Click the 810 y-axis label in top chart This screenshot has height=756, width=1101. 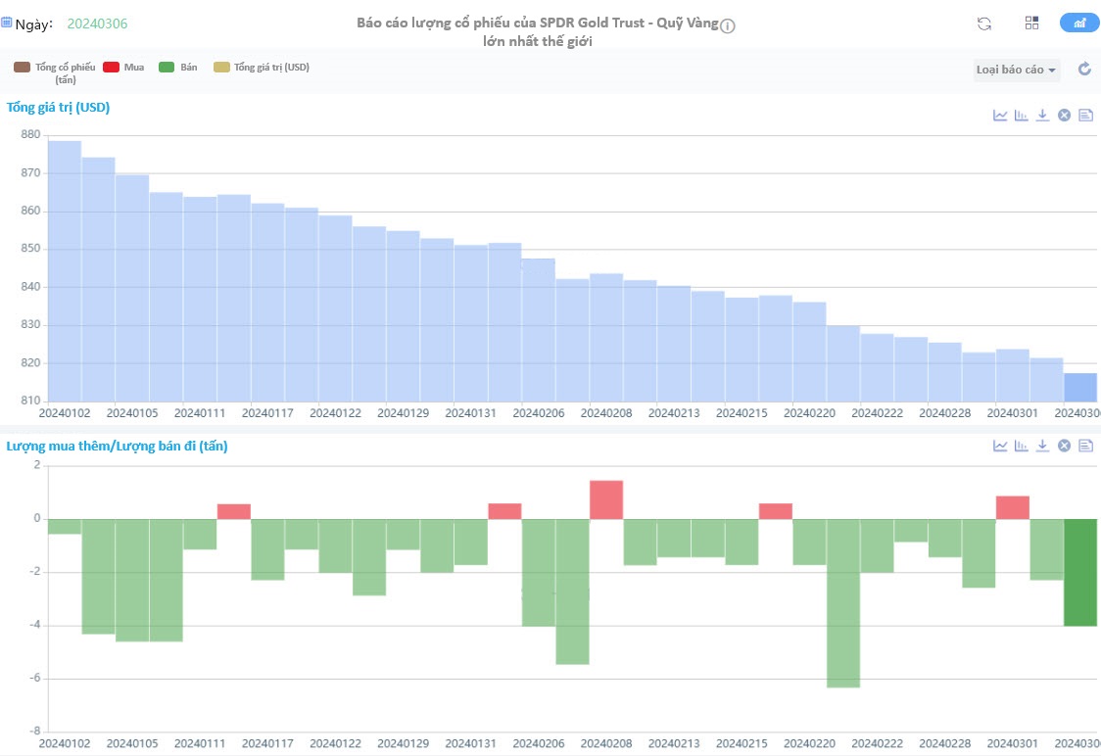[x=31, y=401]
